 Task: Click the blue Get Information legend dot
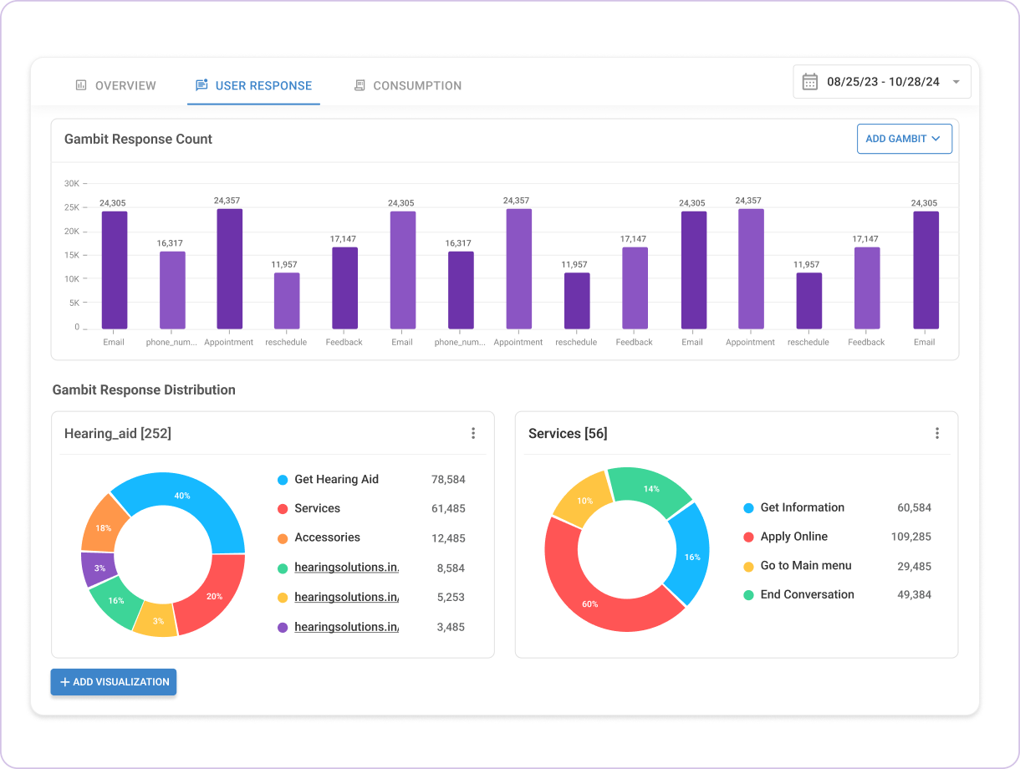748,508
